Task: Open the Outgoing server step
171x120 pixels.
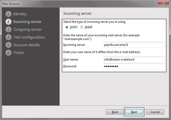Action: (28, 29)
